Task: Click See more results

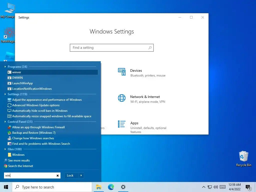Action: [x=19, y=160]
